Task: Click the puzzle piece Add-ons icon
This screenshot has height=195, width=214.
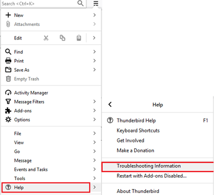Action: pos(8,110)
